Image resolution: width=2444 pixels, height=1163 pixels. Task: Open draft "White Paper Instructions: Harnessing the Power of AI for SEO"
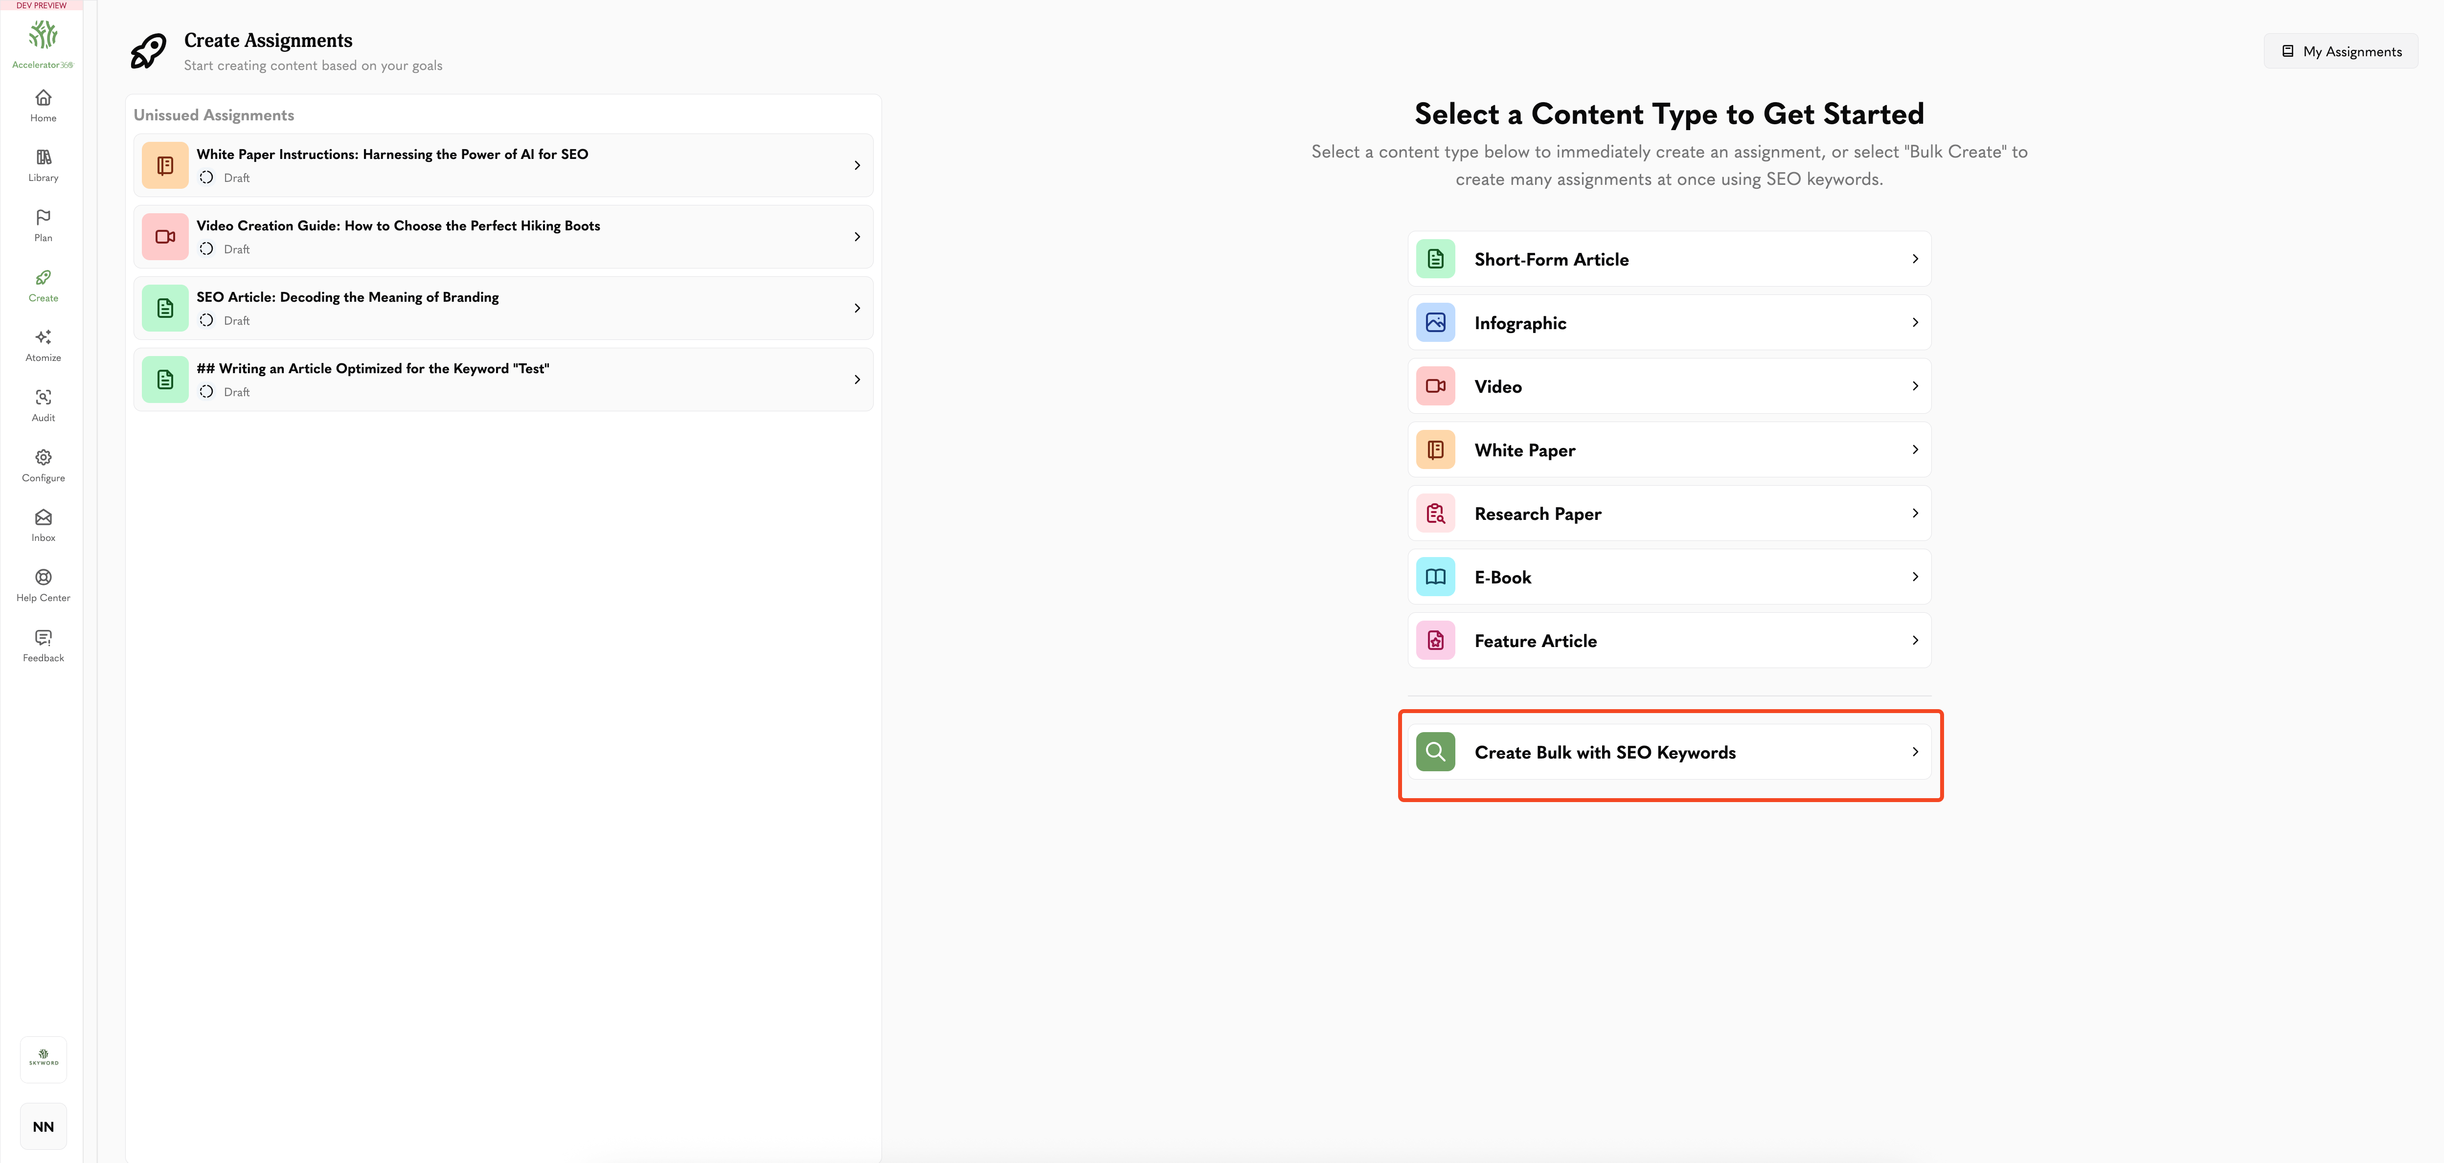point(503,165)
